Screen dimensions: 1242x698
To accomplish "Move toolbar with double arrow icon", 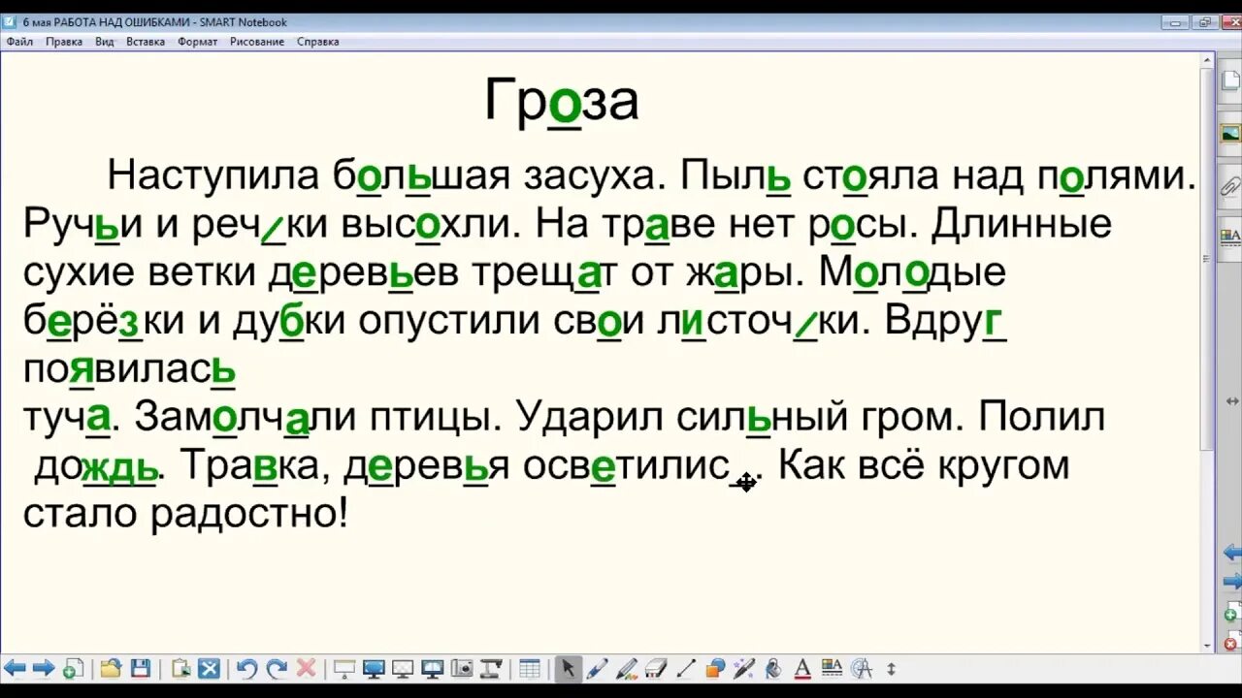I will pyautogui.click(x=891, y=668).
